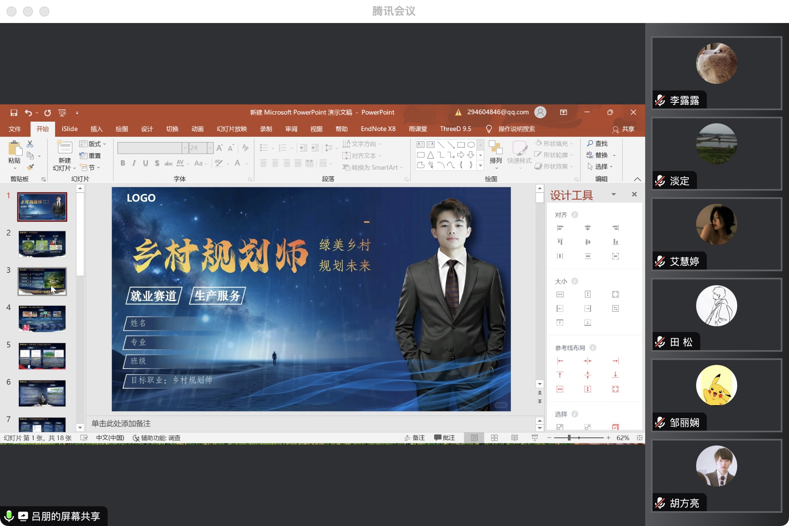Collapse the ribbon with the chevron
This screenshot has width=789, height=526.
point(637,179)
